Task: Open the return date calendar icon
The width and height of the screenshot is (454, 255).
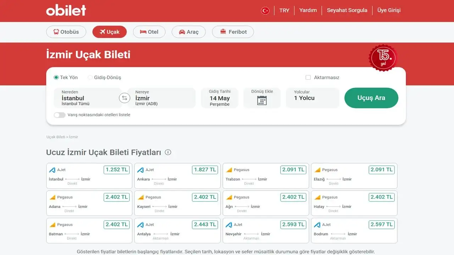Action: coord(262,101)
